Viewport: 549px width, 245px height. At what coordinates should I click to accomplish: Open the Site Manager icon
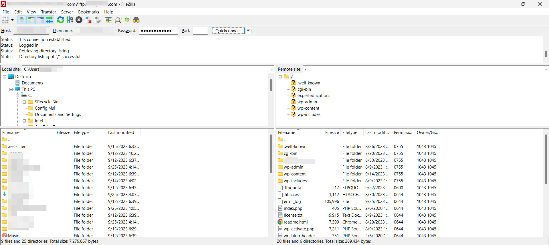(5, 20)
